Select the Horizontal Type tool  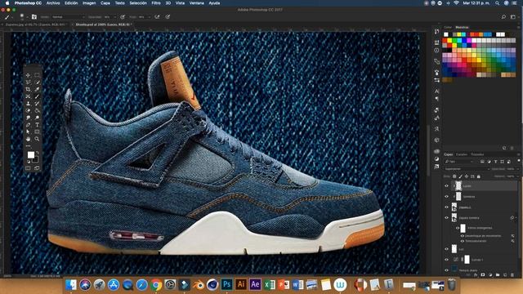pyautogui.click(x=37, y=125)
